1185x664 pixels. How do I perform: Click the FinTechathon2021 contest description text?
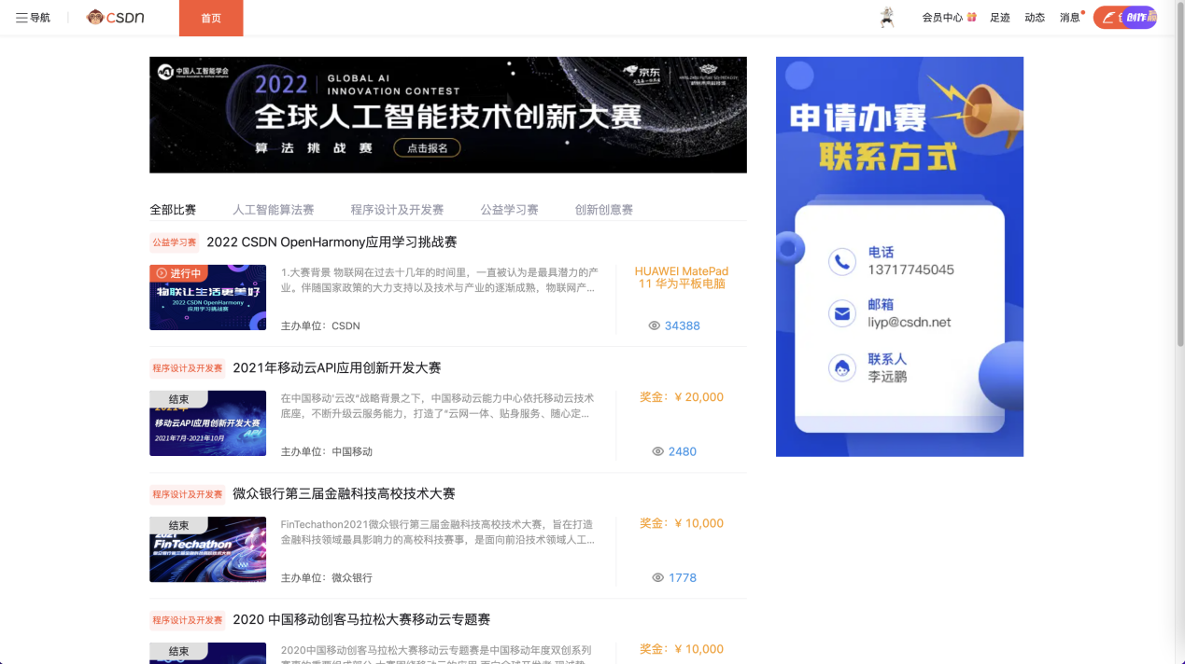438,532
